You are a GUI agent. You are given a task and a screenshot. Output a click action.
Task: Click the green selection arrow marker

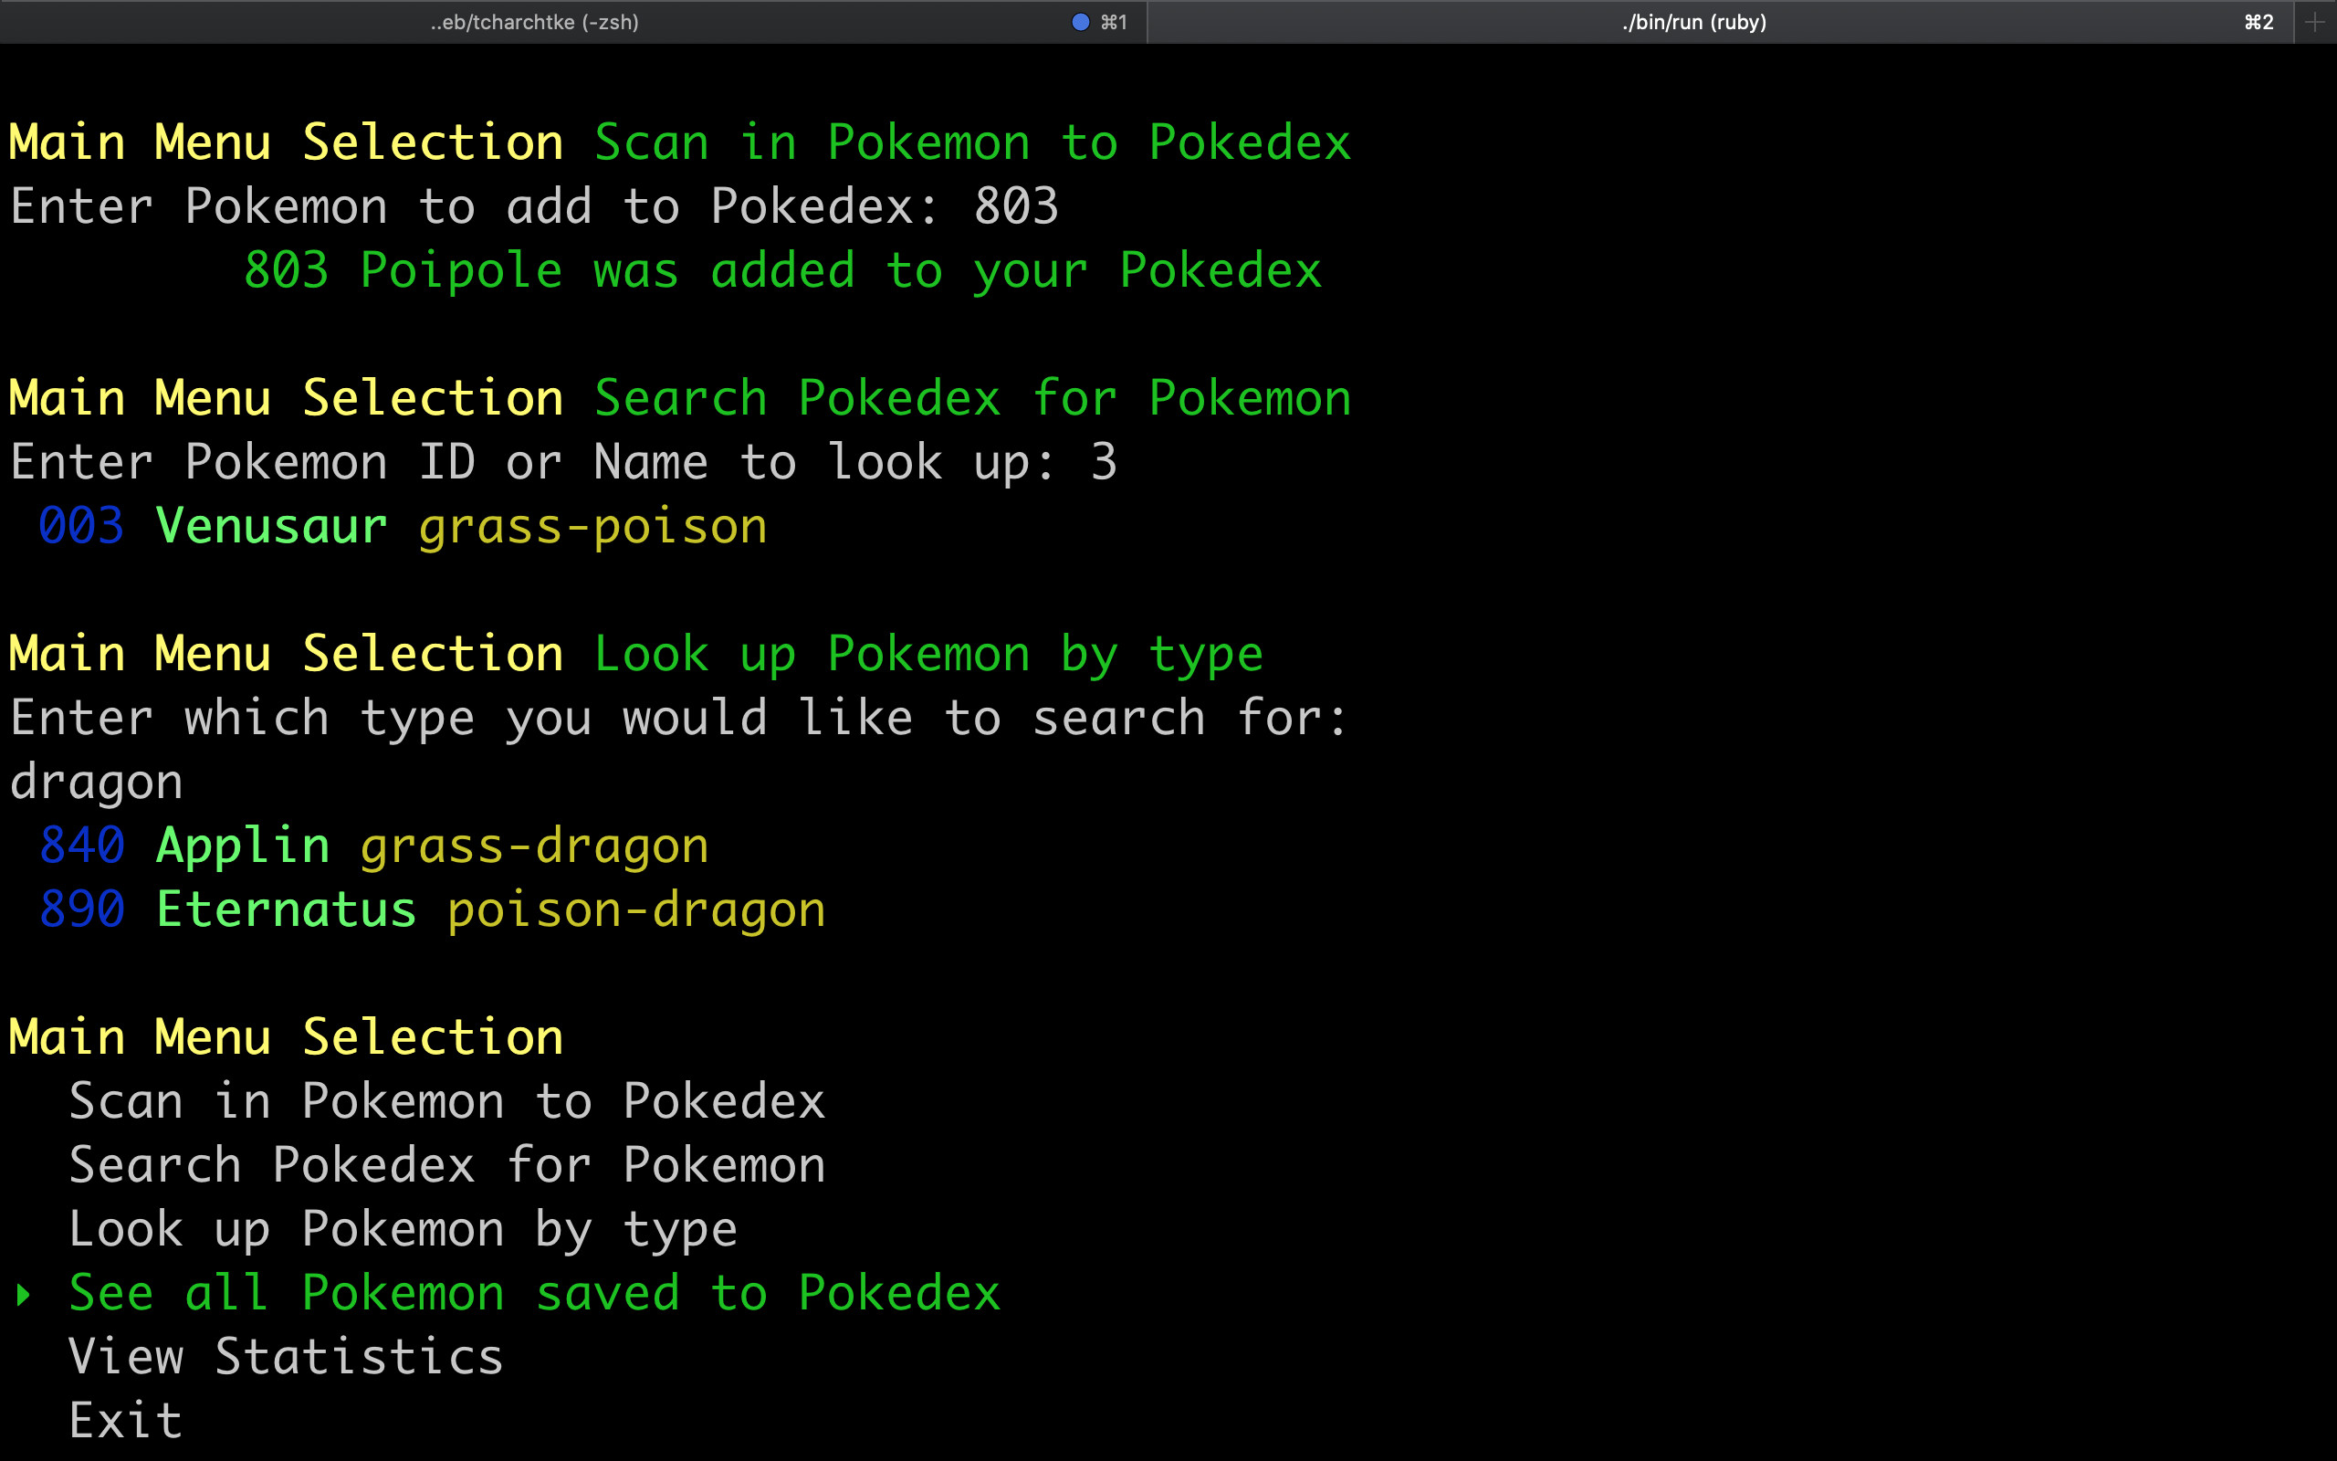[x=23, y=1295]
